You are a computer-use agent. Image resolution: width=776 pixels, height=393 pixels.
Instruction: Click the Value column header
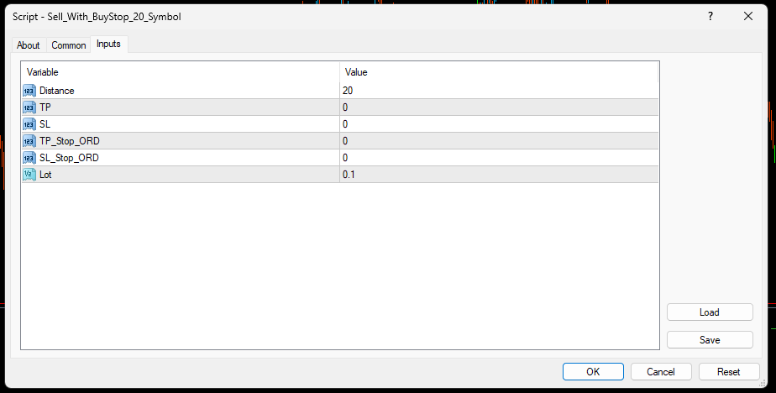click(498, 72)
